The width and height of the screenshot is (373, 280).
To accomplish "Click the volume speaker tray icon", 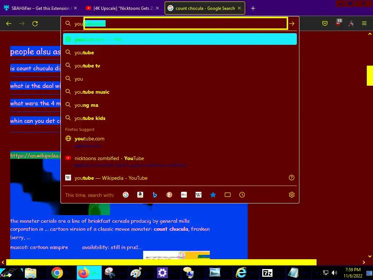I will 334,273.
